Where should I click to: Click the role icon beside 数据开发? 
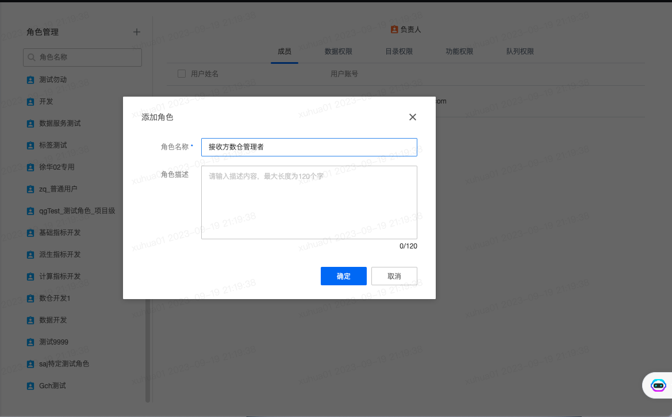pyautogui.click(x=30, y=320)
